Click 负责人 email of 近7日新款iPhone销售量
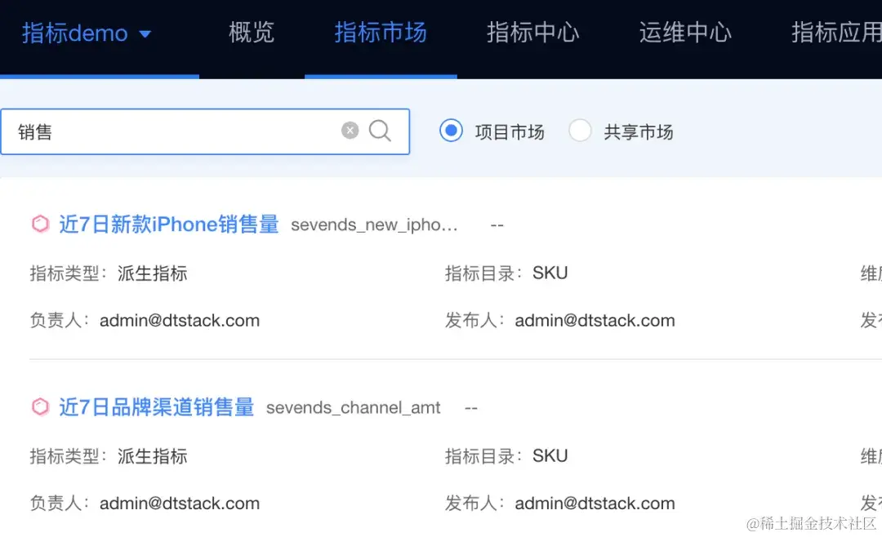Image resolution: width=882 pixels, height=537 pixels. (180, 321)
